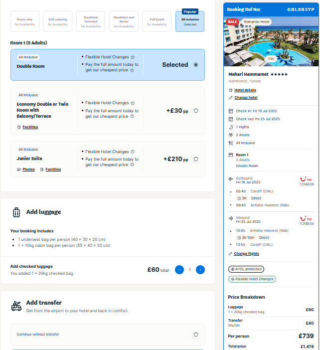Click the inbound flight plane icon
Viewport: 320px width, 350px height.
pos(231,218)
